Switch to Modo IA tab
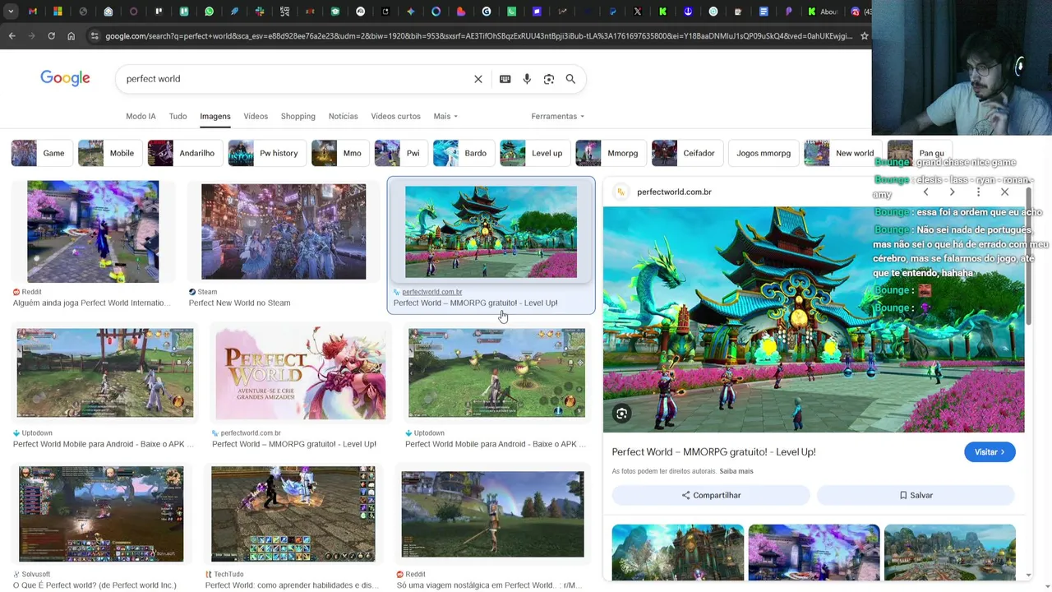Viewport: 1052px width, 592px height. click(x=141, y=116)
